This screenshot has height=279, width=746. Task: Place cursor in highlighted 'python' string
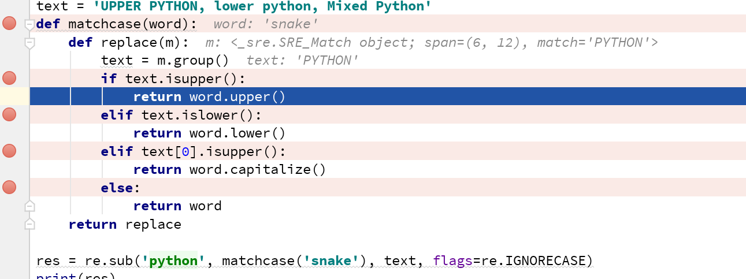pyautogui.click(x=173, y=261)
